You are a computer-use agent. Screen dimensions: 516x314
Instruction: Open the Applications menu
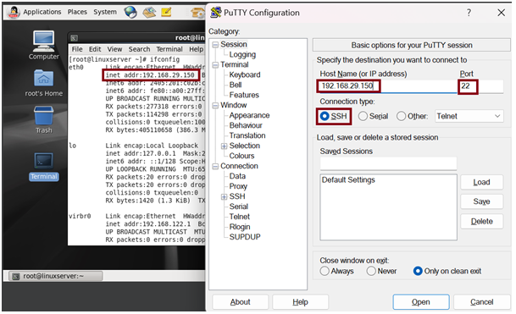point(42,12)
